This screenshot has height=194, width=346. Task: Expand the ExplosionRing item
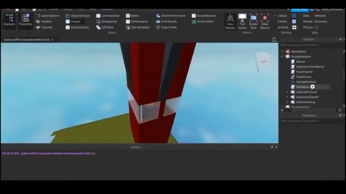287,102
